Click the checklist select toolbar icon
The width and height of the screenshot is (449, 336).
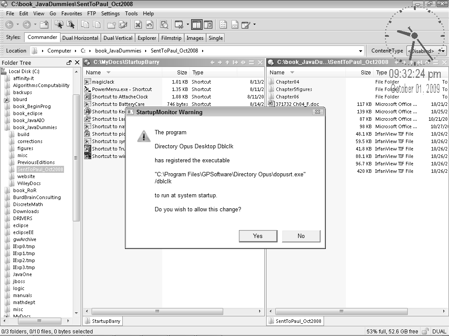(223, 25)
